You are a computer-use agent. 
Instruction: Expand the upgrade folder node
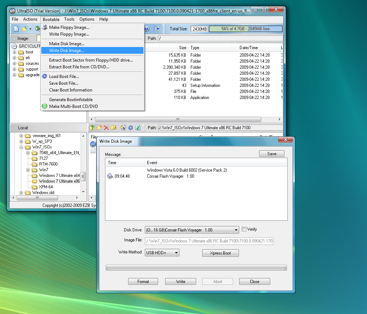pyautogui.click(x=14, y=75)
